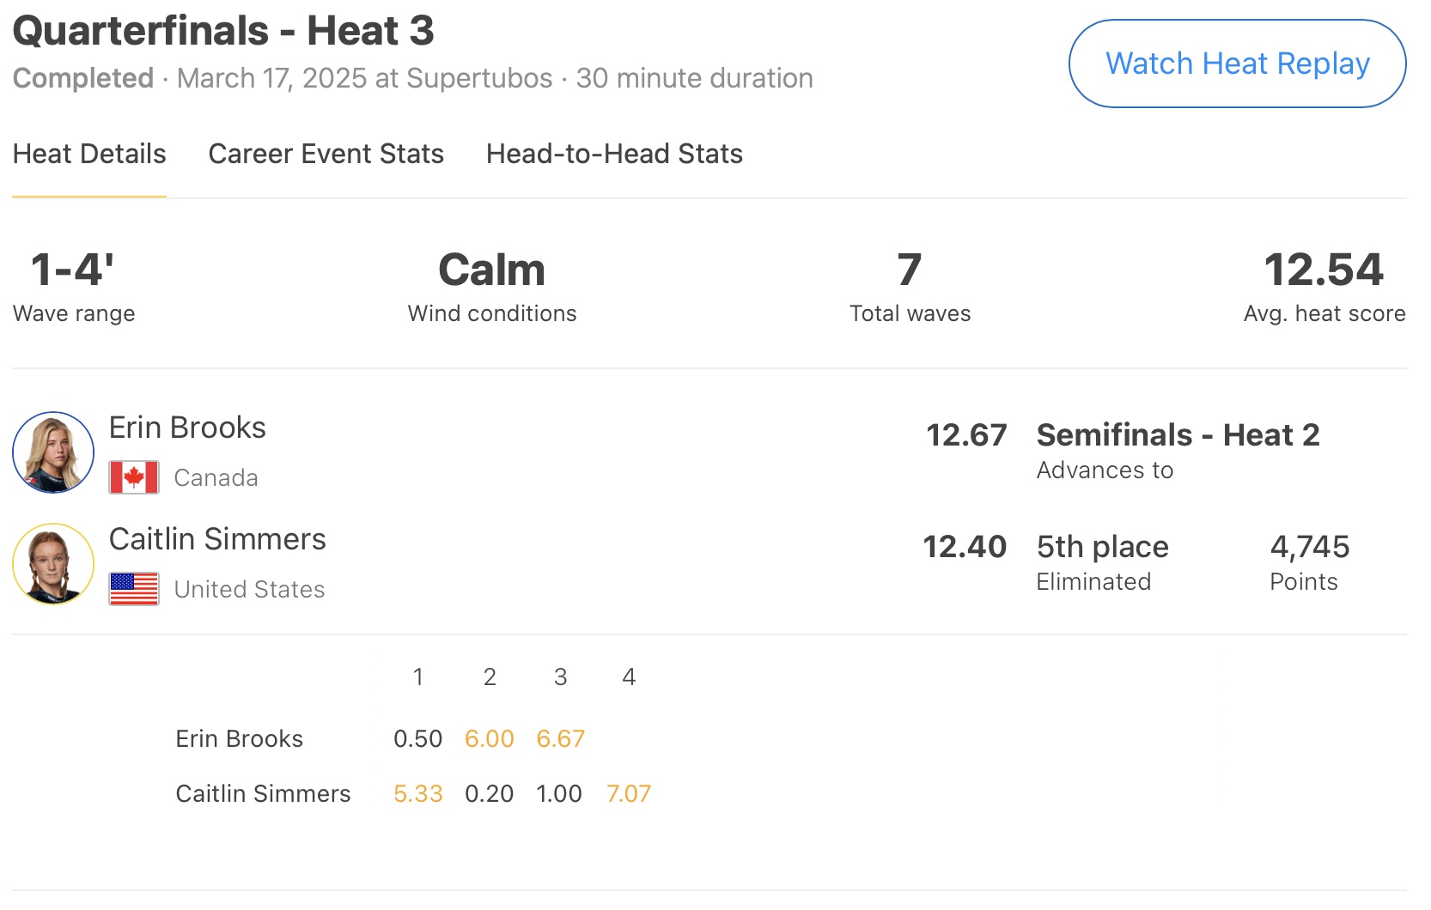
Task: Click wave column 4 header
Action: pos(629,677)
